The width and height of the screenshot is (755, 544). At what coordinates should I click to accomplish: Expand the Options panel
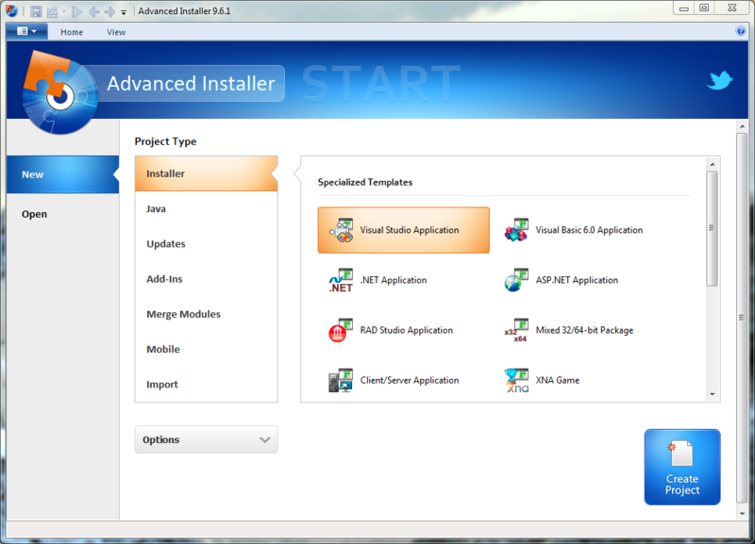point(206,439)
